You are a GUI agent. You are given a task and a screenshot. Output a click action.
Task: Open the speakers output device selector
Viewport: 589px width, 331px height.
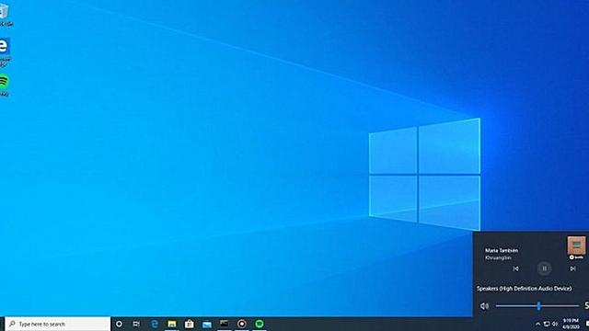(524, 289)
